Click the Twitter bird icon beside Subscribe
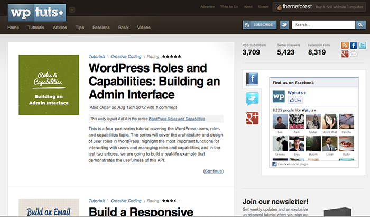 284,25
